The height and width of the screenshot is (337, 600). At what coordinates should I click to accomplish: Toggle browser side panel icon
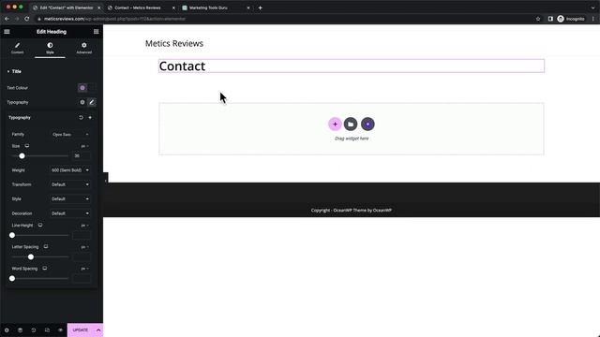[550, 19]
